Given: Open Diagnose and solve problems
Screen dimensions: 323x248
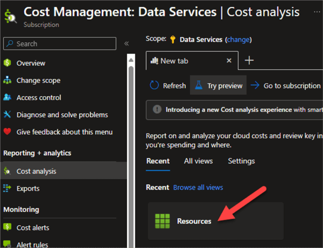Looking at the screenshot, I should 62,115.
